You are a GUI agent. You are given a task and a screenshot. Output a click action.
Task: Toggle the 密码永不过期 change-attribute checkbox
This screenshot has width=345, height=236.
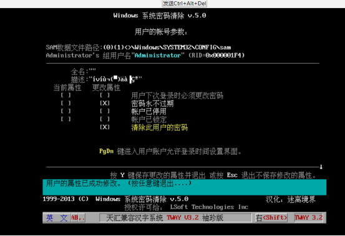pos(105,103)
